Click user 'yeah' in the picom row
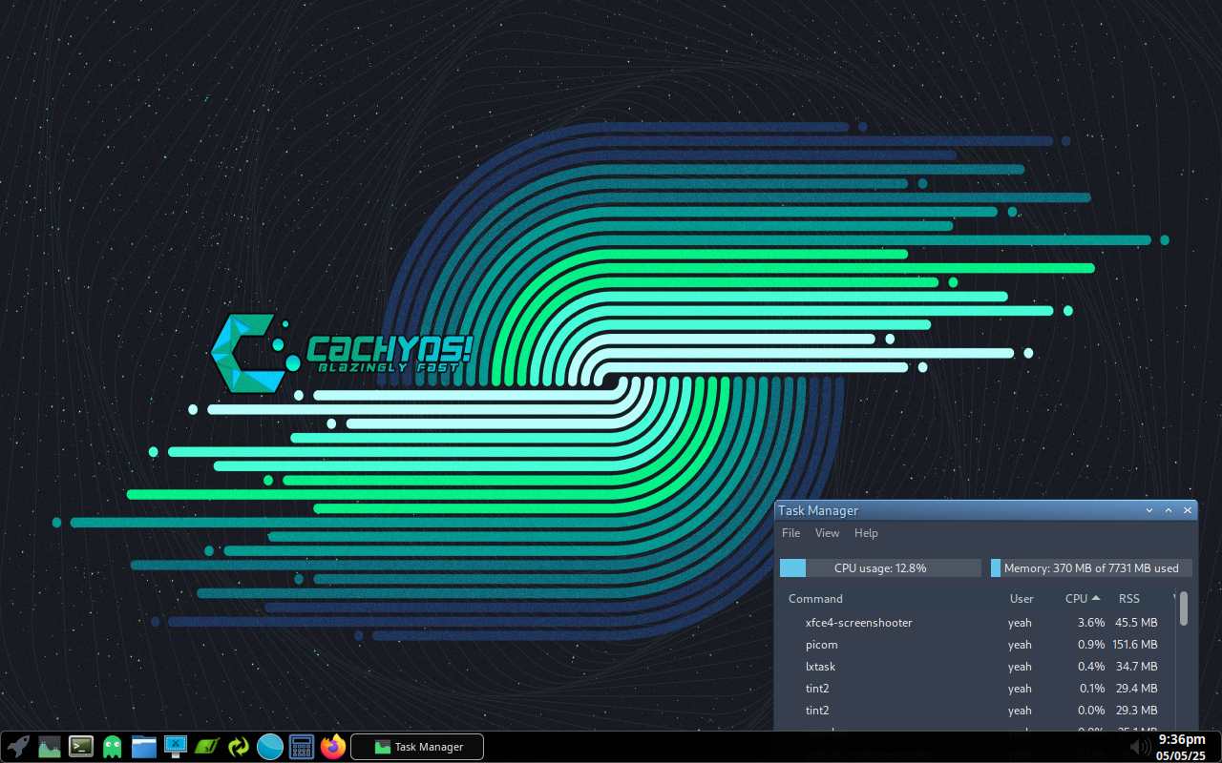Image resolution: width=1222 pixels, height=763 pixels. tap(1020, 645)
